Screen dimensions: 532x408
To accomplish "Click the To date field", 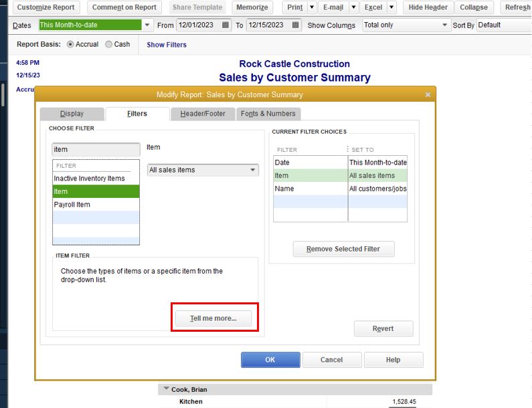I will point(269,25).
